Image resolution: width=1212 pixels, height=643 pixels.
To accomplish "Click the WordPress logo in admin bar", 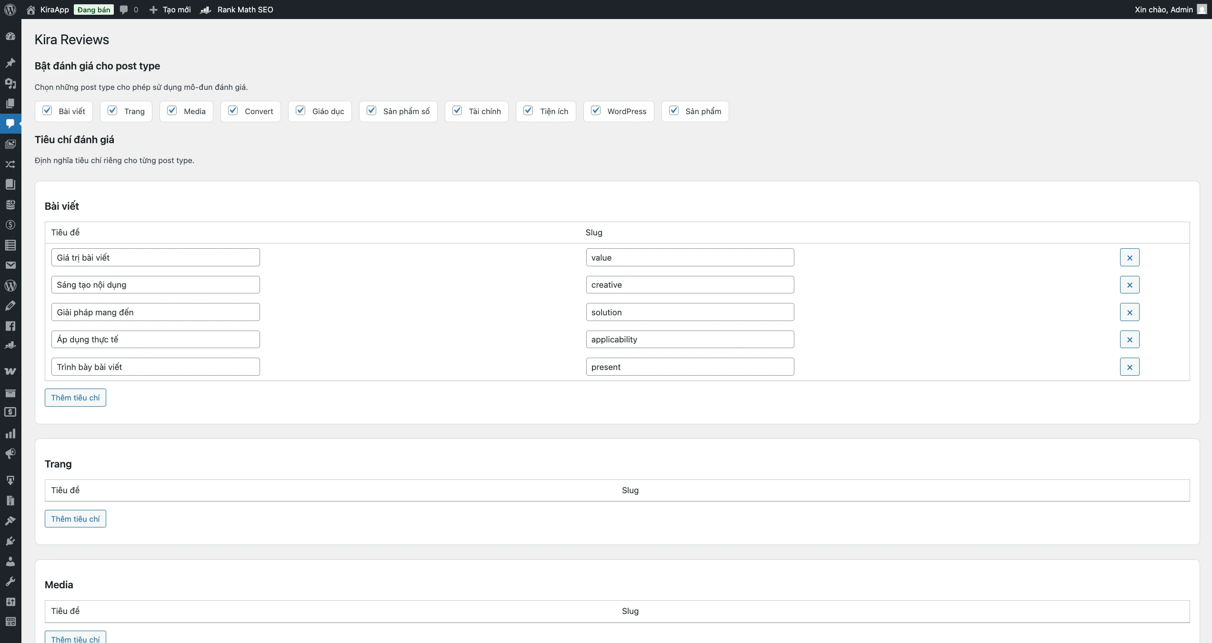I will click(10, 10).
